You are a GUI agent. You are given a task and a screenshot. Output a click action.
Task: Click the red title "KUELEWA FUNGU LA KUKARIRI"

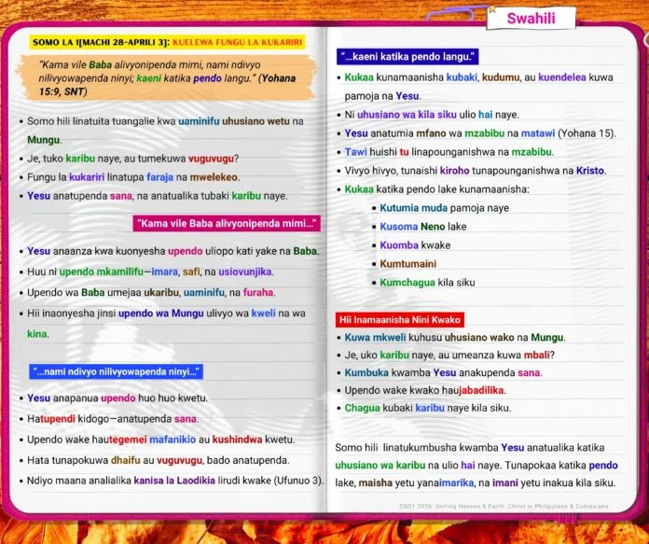pyautogui.click(x=238, y=42)
